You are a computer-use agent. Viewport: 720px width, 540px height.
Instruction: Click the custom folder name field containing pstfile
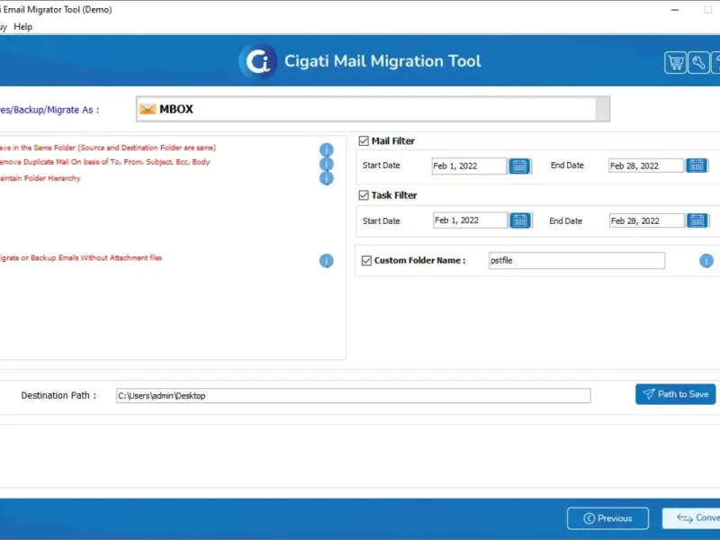(576, 261)
